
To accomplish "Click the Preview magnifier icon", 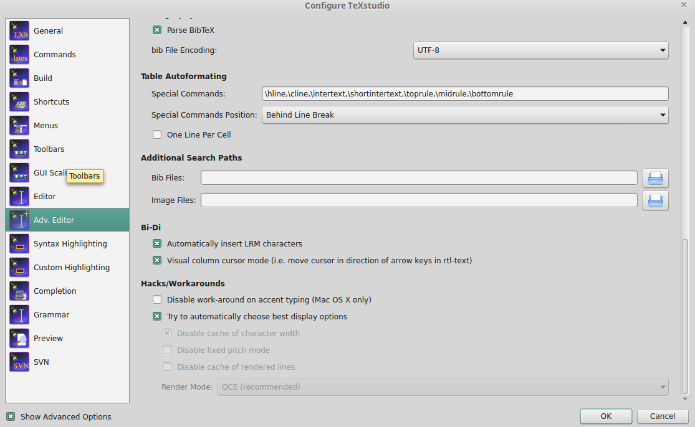I will pos(19,339).
